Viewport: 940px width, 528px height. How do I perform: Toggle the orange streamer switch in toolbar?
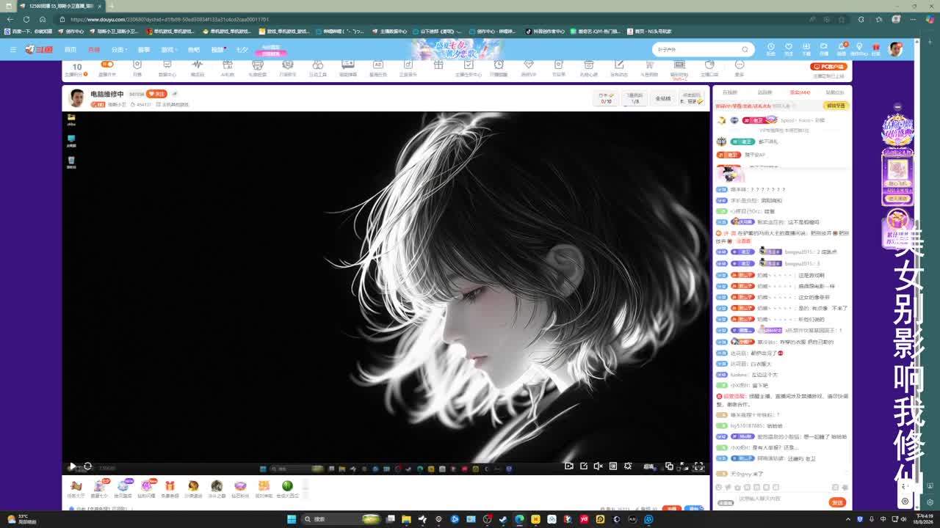[107, 65]
